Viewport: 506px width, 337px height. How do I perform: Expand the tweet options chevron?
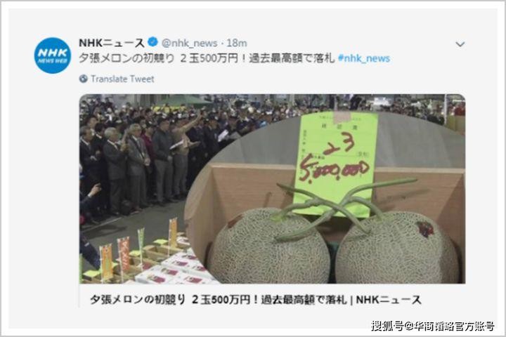(460, 44)
